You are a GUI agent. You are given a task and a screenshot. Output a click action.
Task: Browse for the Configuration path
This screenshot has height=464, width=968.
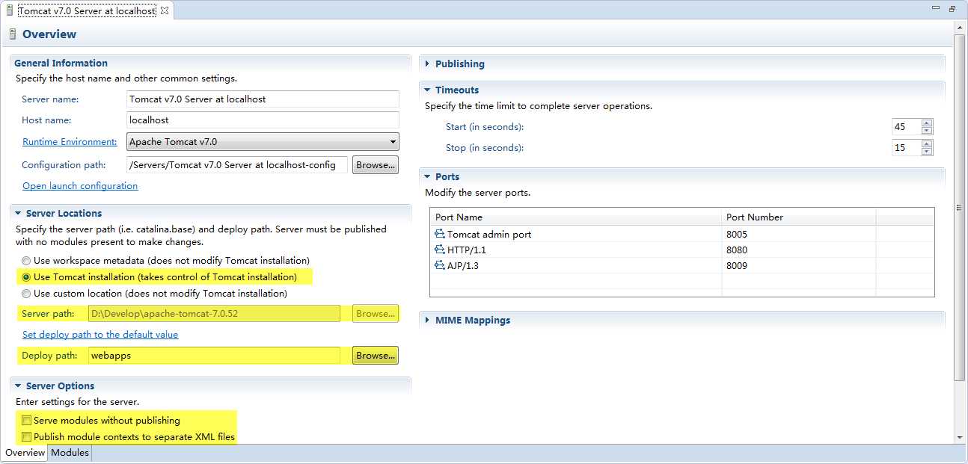coord(376,165)
